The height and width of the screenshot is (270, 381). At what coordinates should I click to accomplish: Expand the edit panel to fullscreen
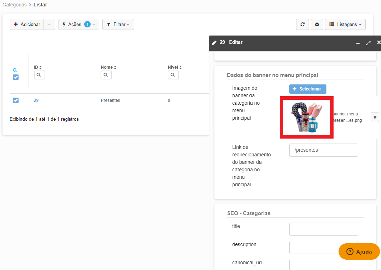(x=368, y=43)
